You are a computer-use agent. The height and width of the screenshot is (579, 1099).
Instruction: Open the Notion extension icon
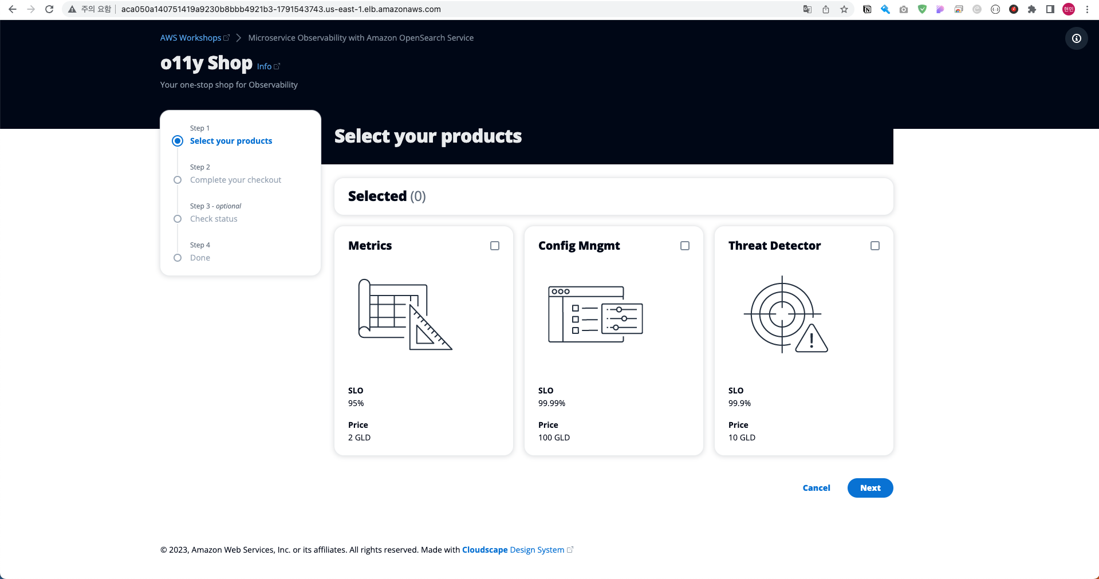(x=867, y=9)
